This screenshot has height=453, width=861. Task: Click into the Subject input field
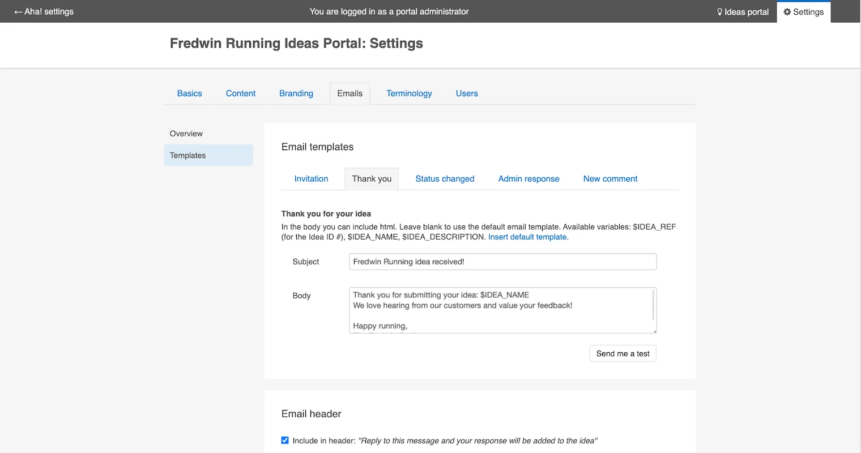click(x=502, y=262)
